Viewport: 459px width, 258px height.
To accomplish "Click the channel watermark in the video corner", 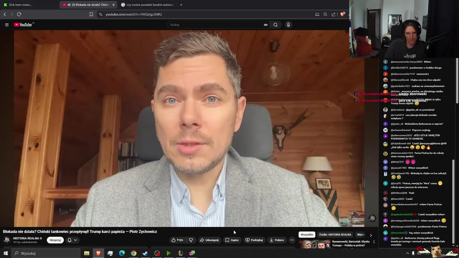I will (x=372, y=218).
